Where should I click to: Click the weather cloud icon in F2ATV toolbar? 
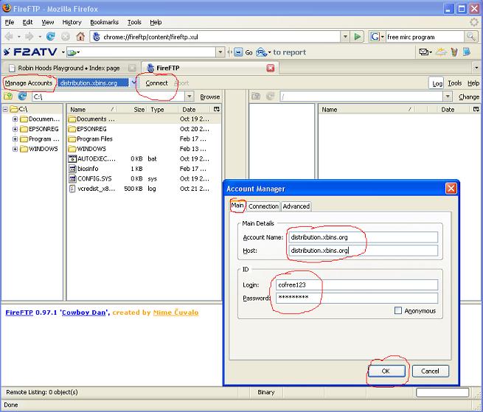(x=441, y=52)
